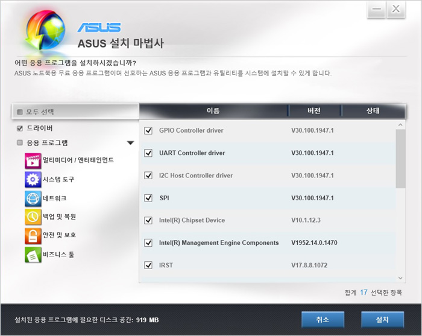The image size is (422, 336).
Task: Choose the Backup and Restore clock icon
Action: [33, 217]
